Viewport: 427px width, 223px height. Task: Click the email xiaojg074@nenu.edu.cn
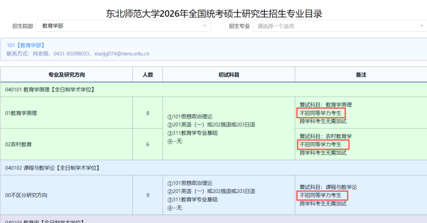[x=122, y=54]
